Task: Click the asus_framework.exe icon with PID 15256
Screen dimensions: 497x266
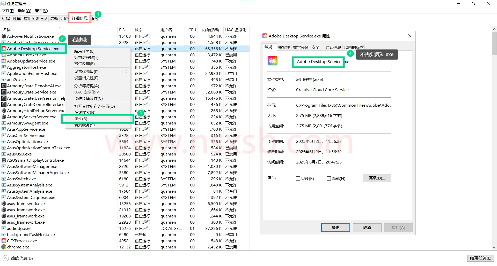Action: (4, 204)
